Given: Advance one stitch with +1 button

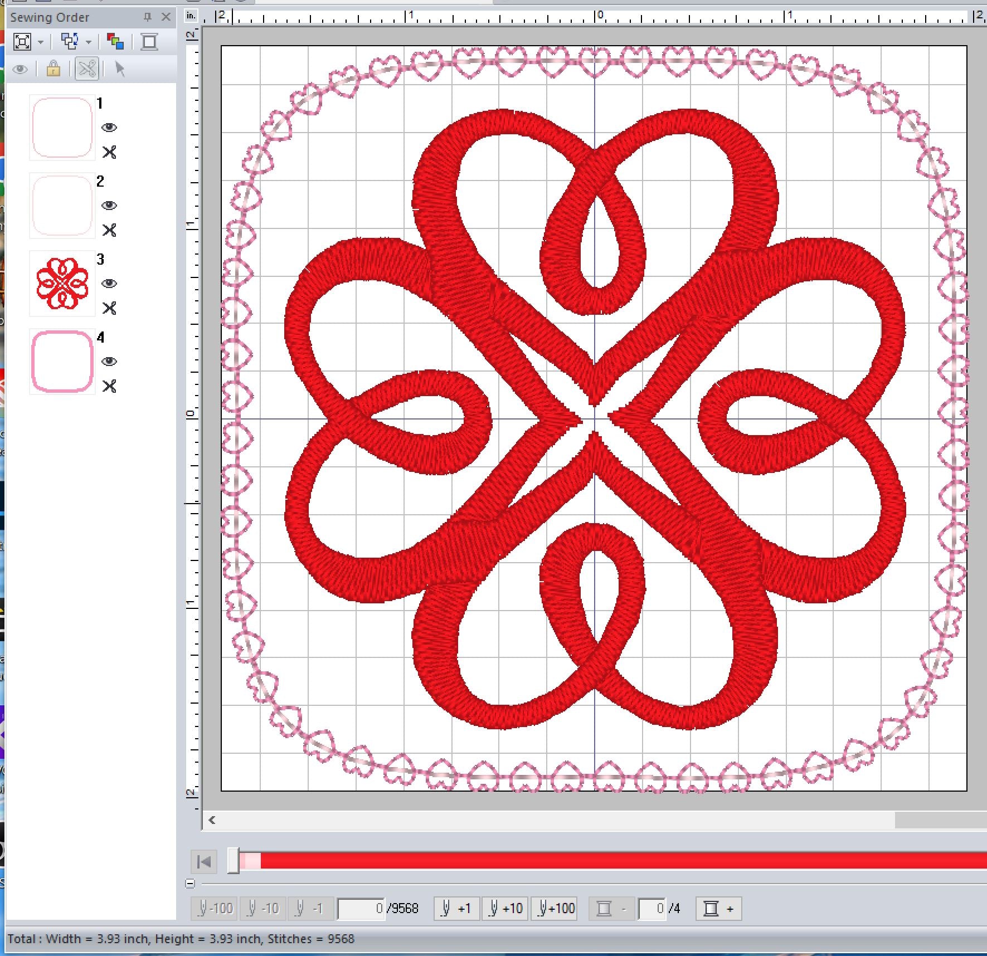Looking at the screenshot, I should (456, 909).
